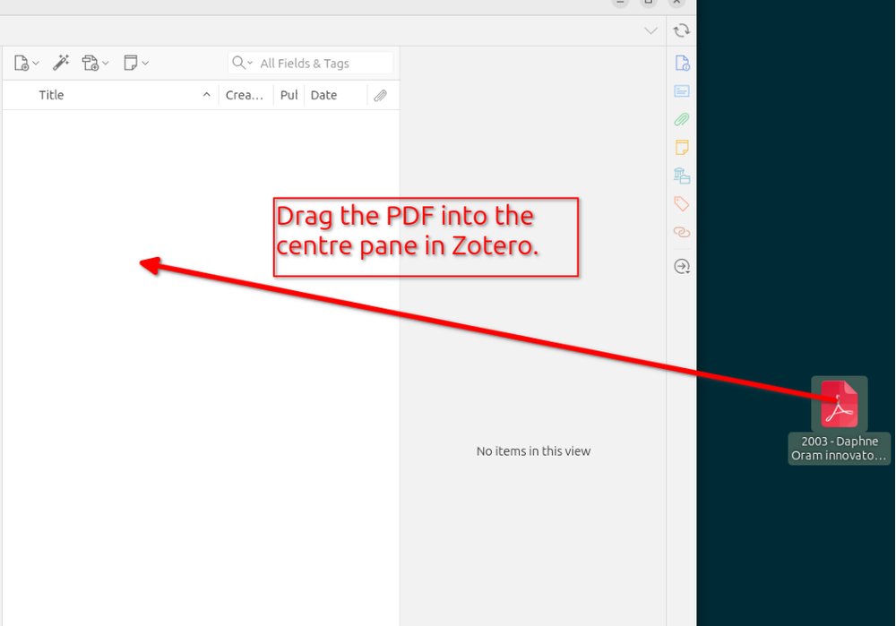Viewport: 896px width, 626px height.
Task: Expand the New Note dropdown arrow
Action: [145, 64]
